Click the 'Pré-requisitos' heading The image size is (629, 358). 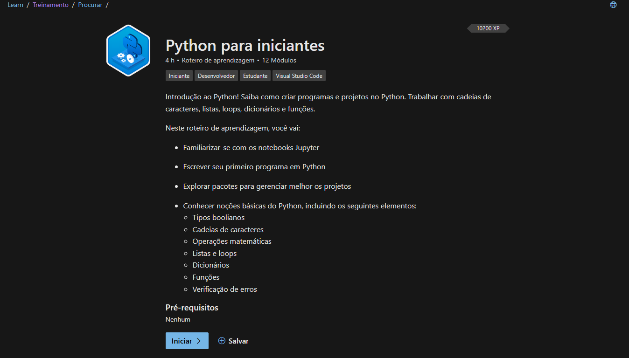pos(192,308)
